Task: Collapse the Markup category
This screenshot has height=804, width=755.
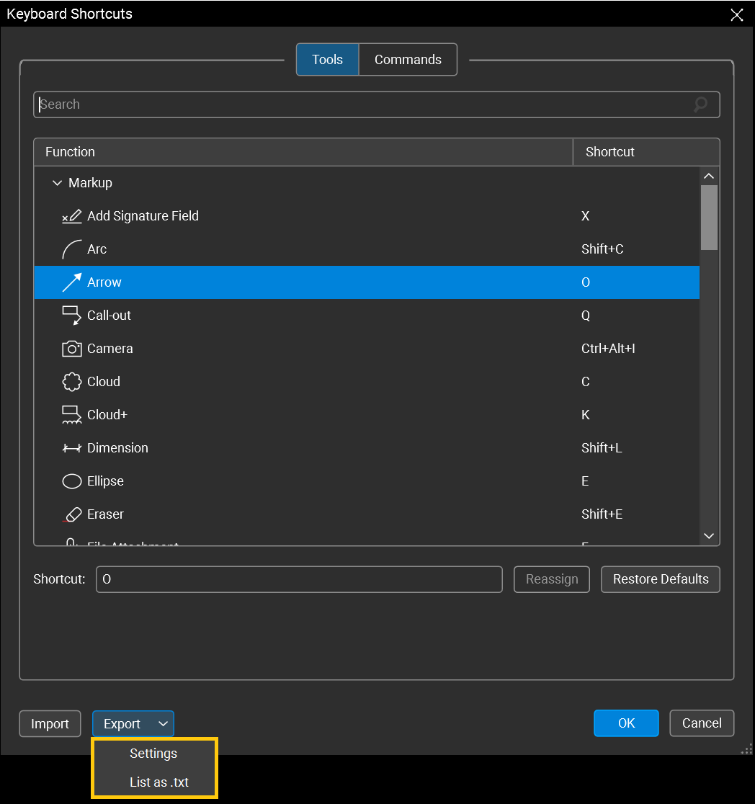Action: coord(57,182)
